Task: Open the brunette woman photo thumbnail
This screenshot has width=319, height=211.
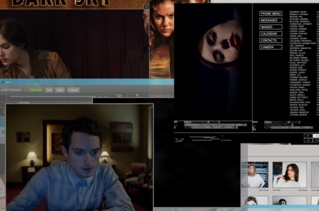Action: (x=289, y=175)
